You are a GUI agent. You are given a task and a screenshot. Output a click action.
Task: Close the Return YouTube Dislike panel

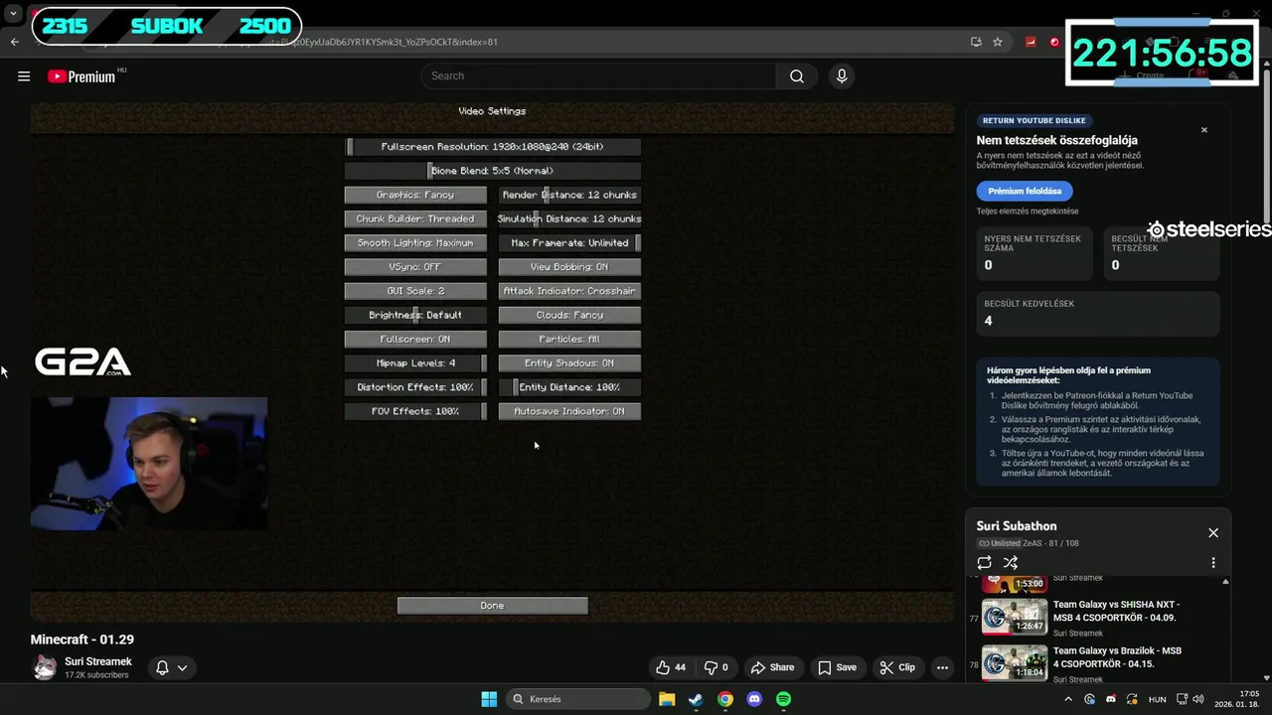click(x=1204, y=130)
